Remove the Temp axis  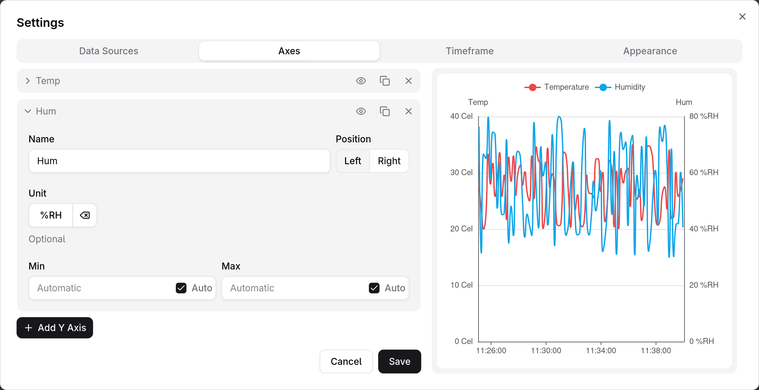[x=408, y=81]
